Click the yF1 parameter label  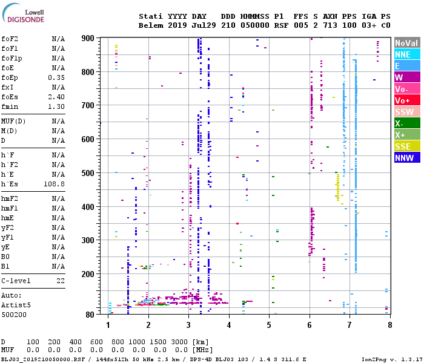click(7, 238)
